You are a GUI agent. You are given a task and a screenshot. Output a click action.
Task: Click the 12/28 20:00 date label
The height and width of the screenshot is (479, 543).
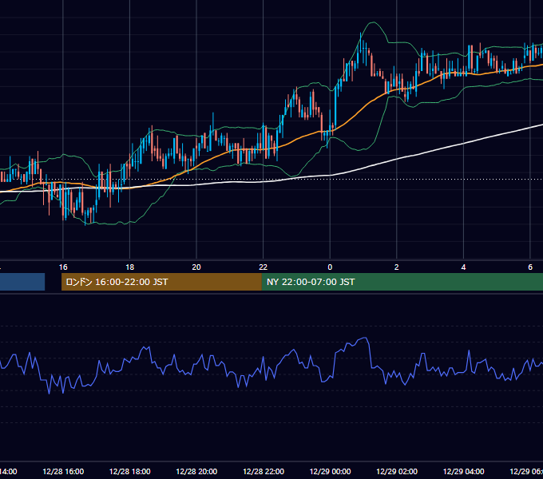(196, 472)
